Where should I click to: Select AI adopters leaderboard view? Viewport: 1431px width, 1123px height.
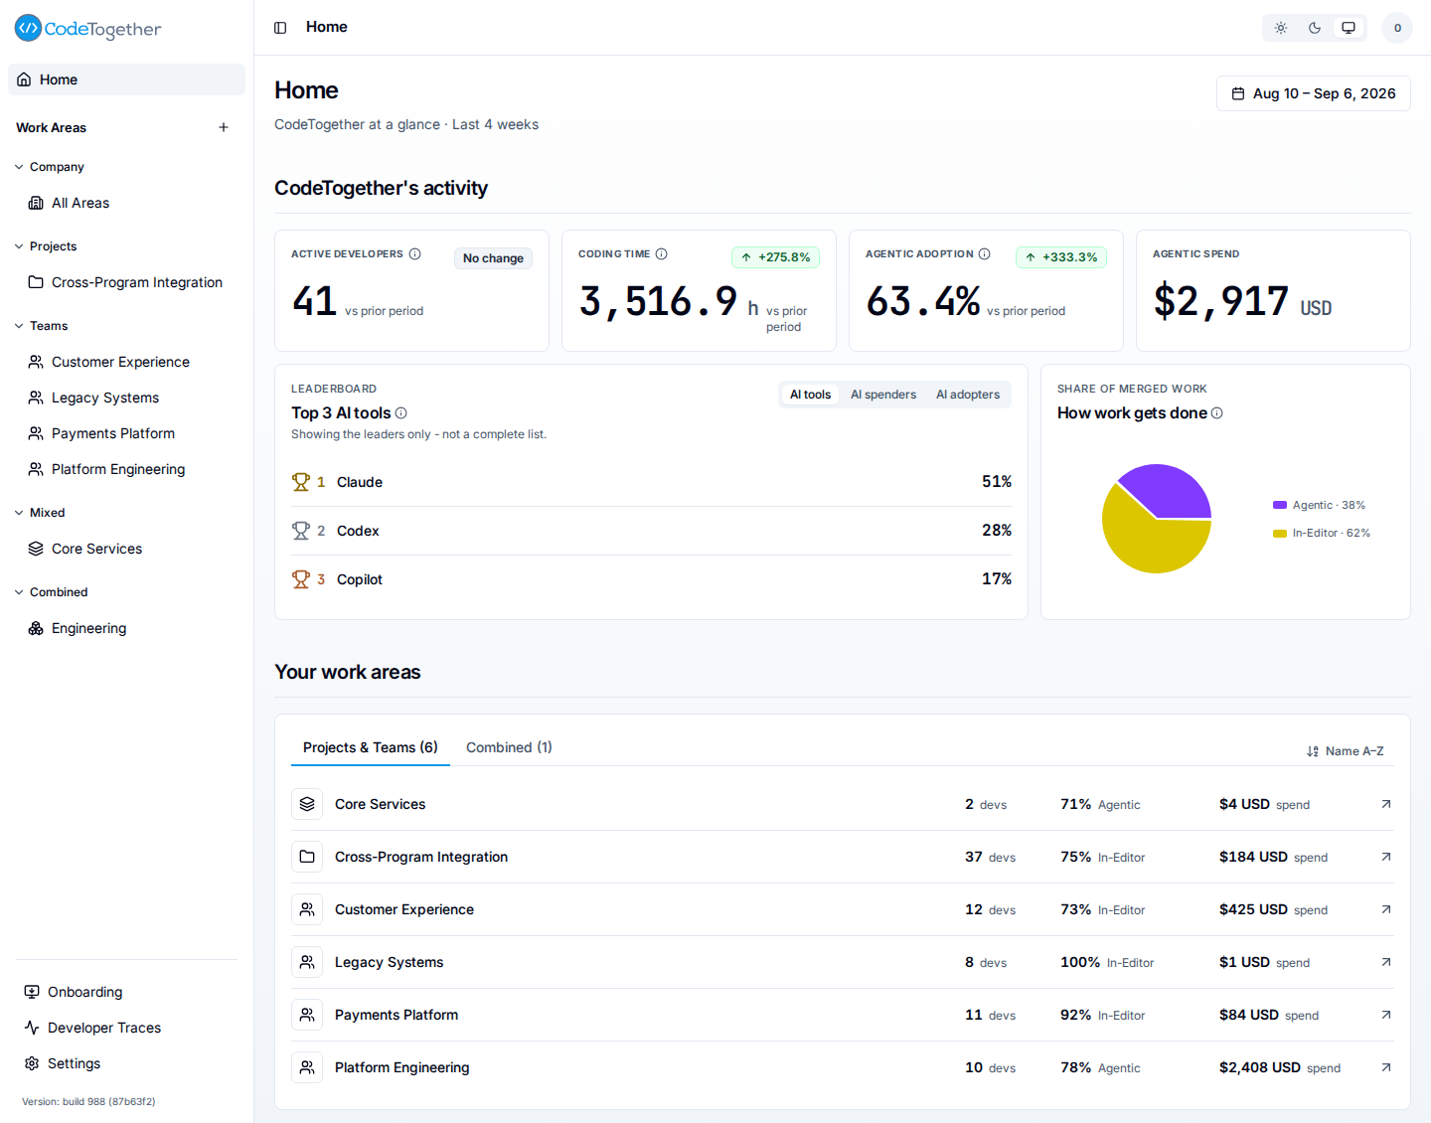[968, 395]
